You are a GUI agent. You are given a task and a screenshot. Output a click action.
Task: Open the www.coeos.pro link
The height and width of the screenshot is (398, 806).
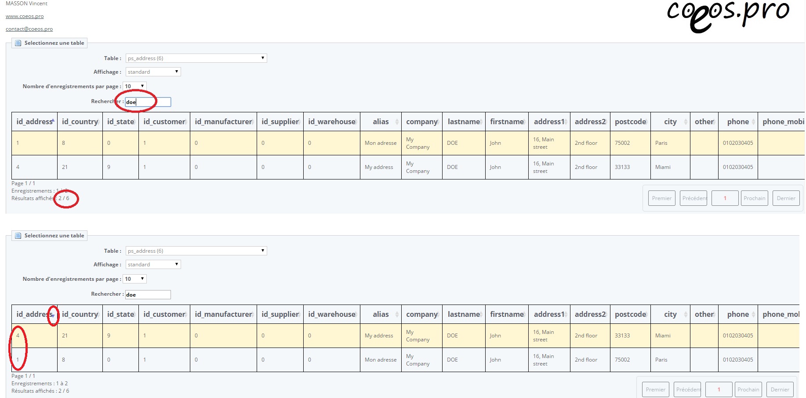[25, 16]
